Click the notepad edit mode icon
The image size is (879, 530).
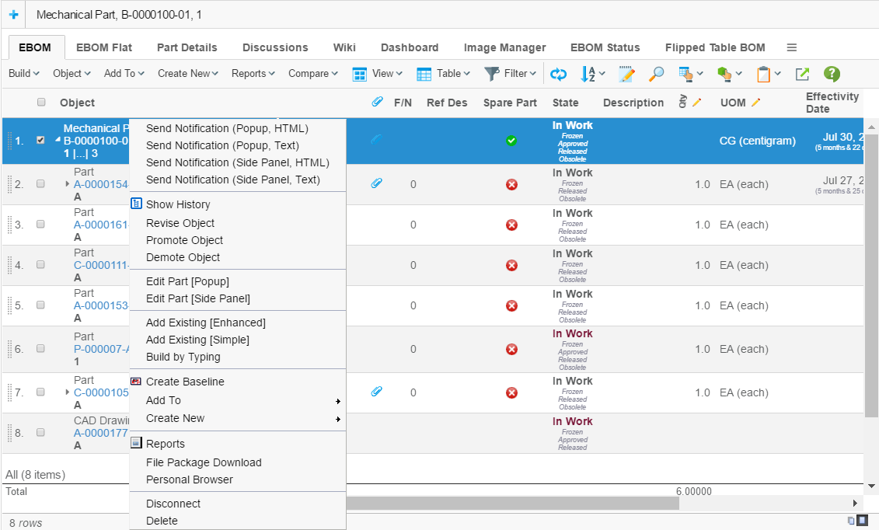[x=626, y=74]
